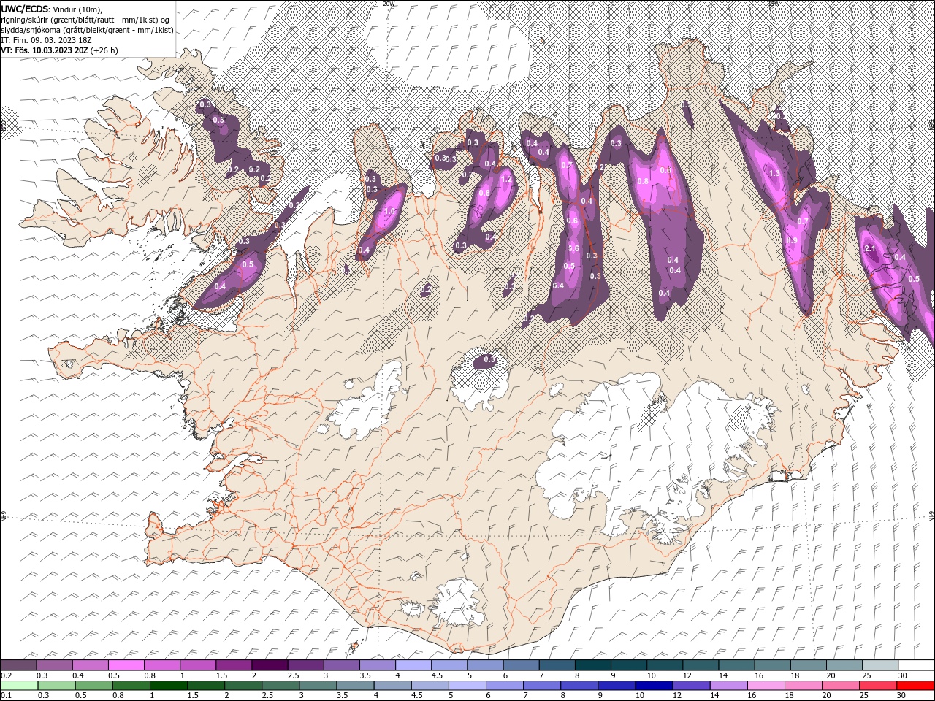This screenshot has width=935, height=701.
Task: Pick the palest green bottom-row swatch at 0.1
Action: (x=18, y=686)
